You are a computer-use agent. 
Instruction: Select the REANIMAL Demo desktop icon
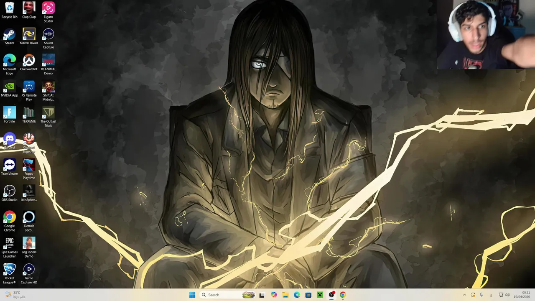[48, 65]
